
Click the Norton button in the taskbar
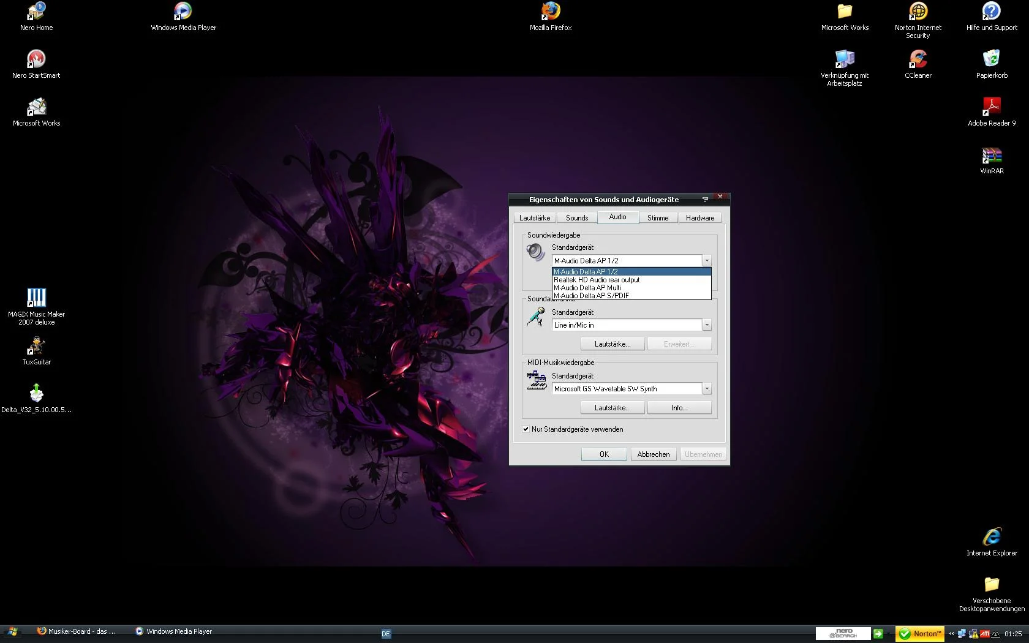coord(919,634)
